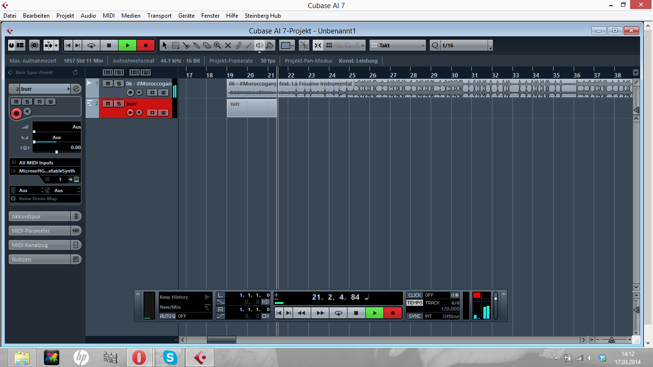Screen dimensions: 653x367
Task: Select the Object Selection arrow tool
Action: (x=165, y=45)
